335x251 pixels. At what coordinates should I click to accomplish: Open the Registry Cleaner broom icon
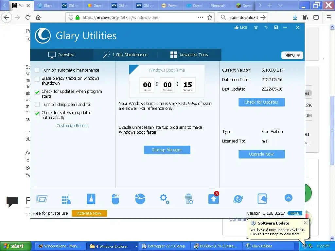[66, 199]
